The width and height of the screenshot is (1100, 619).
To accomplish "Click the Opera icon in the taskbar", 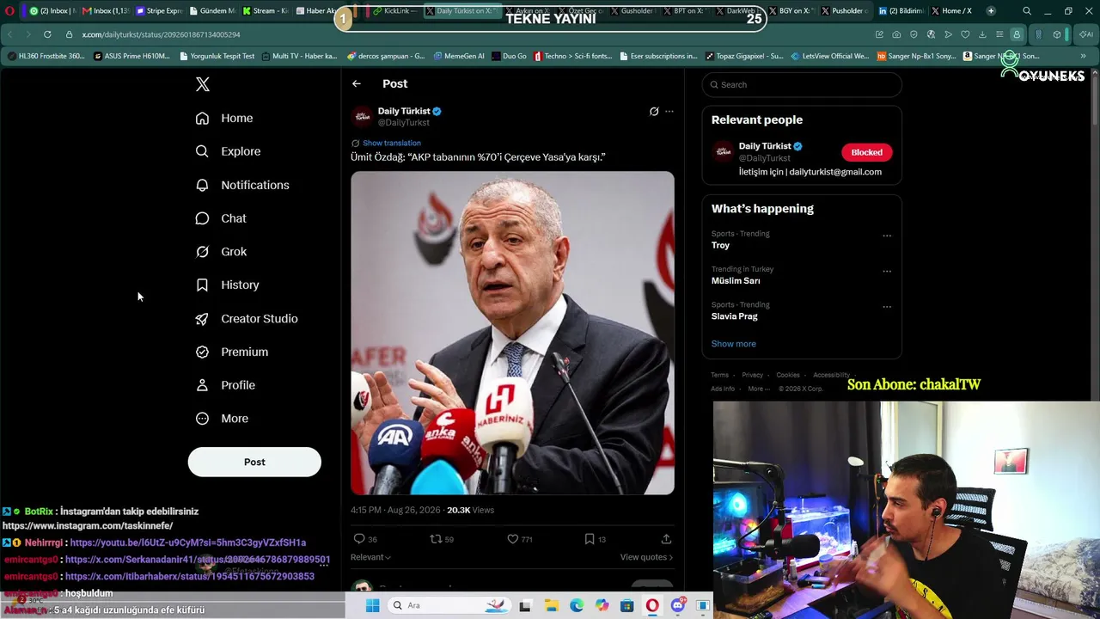I will tap(652, 605).
